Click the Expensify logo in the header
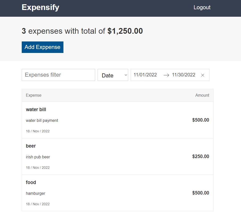241x216 pixels. pyautogui.click(x=40, y=7)
